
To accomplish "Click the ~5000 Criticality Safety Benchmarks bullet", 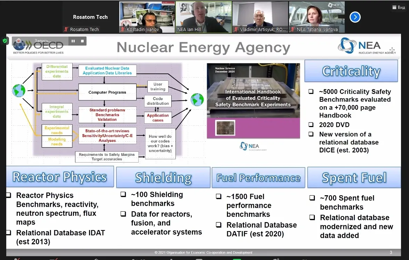I will click(355, 103).
